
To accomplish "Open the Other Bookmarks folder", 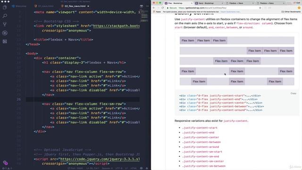I will tap(291, 12).
